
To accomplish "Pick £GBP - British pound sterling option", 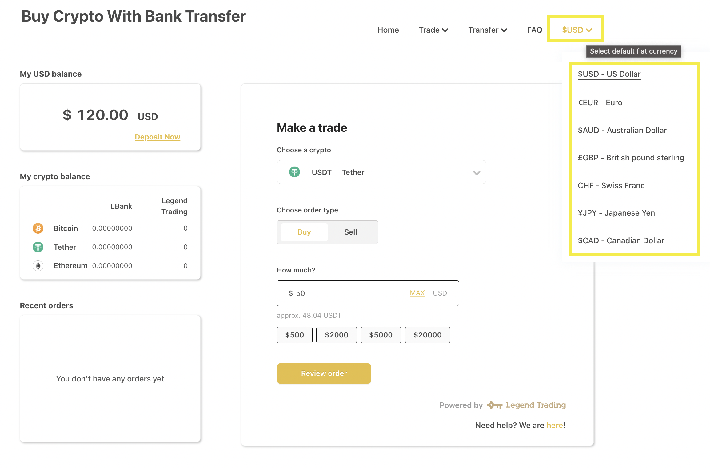I will pos(631,158).
